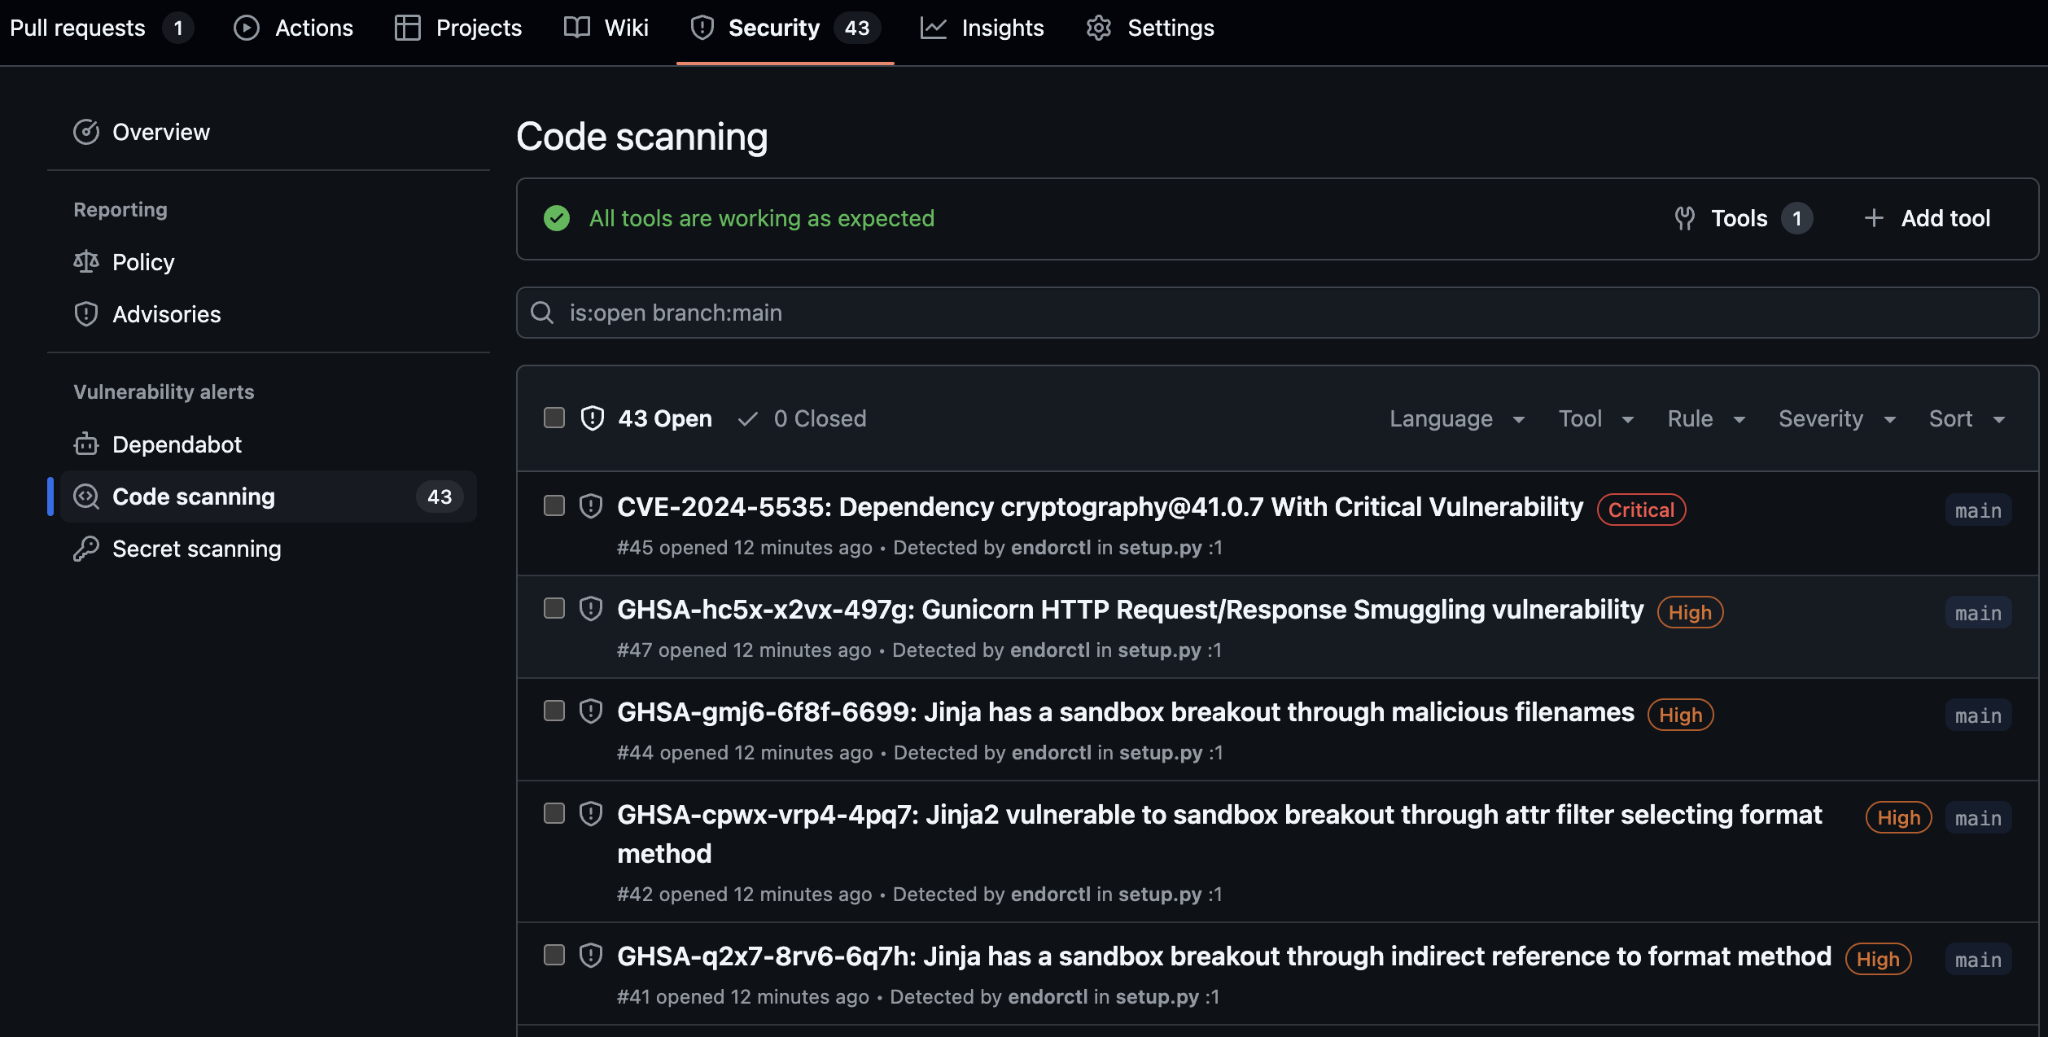Check the GHSA-hc5x-x2vx-497g alert checkbox
This screenshot has width=2048, height=1037.
coord(554,608)
